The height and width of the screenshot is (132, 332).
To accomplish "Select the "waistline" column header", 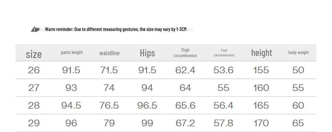I will pyautogui.click(x=109, y=53).
